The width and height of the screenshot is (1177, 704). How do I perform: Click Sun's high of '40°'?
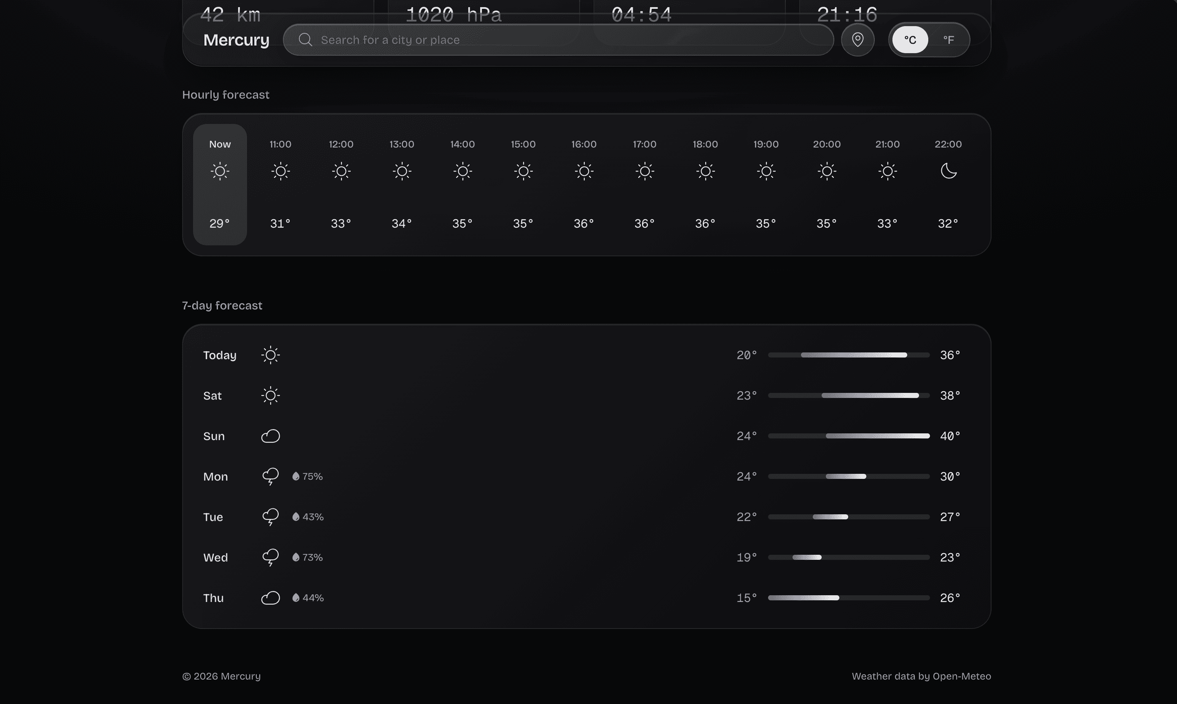[950, 436]
